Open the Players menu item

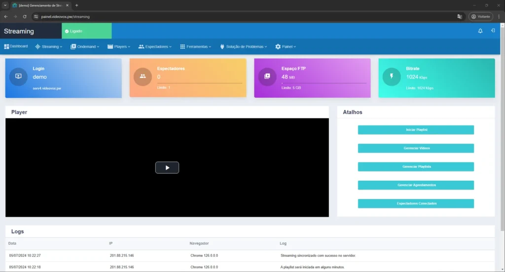tap(119, 47)
